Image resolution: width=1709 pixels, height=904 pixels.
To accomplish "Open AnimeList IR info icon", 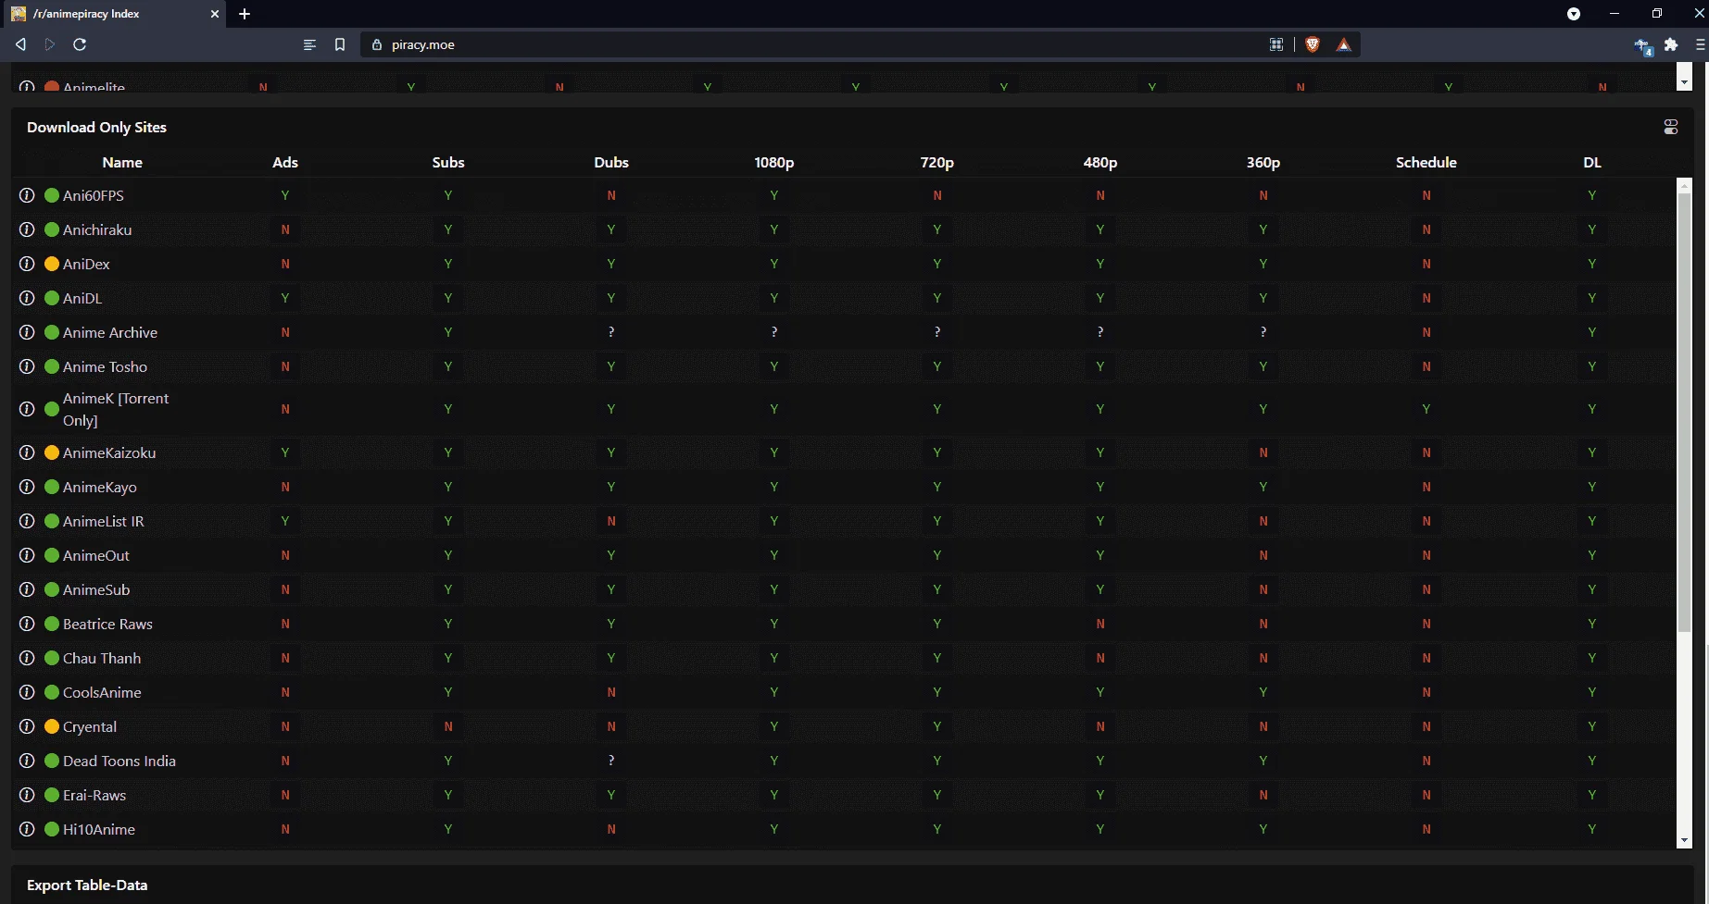I will coord(27,521).
